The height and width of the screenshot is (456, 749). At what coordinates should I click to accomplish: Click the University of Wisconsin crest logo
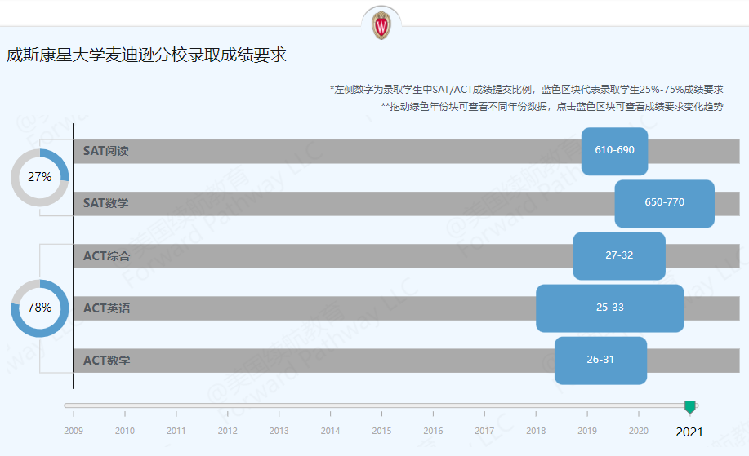click(381, 24)
